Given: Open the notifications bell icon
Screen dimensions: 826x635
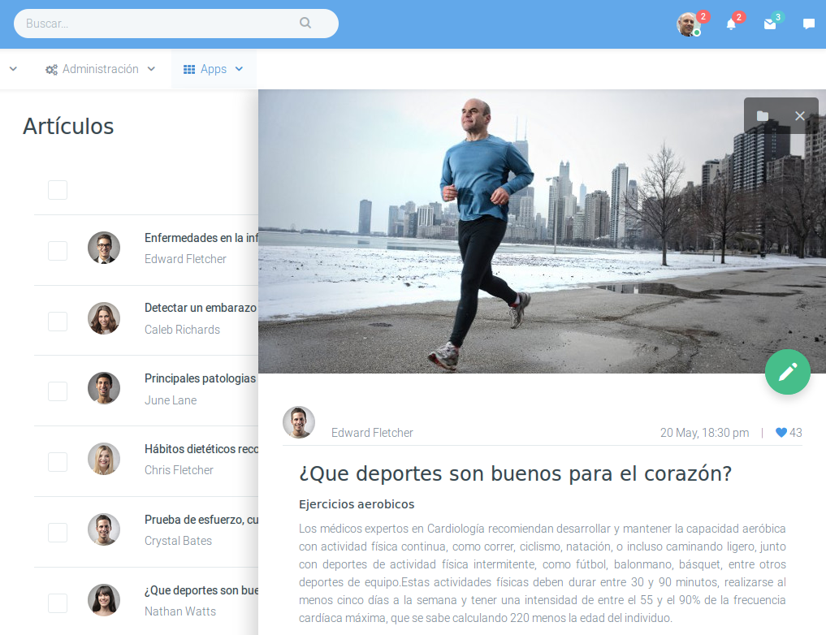Looking at the screenshot, I should pos(731,24).
